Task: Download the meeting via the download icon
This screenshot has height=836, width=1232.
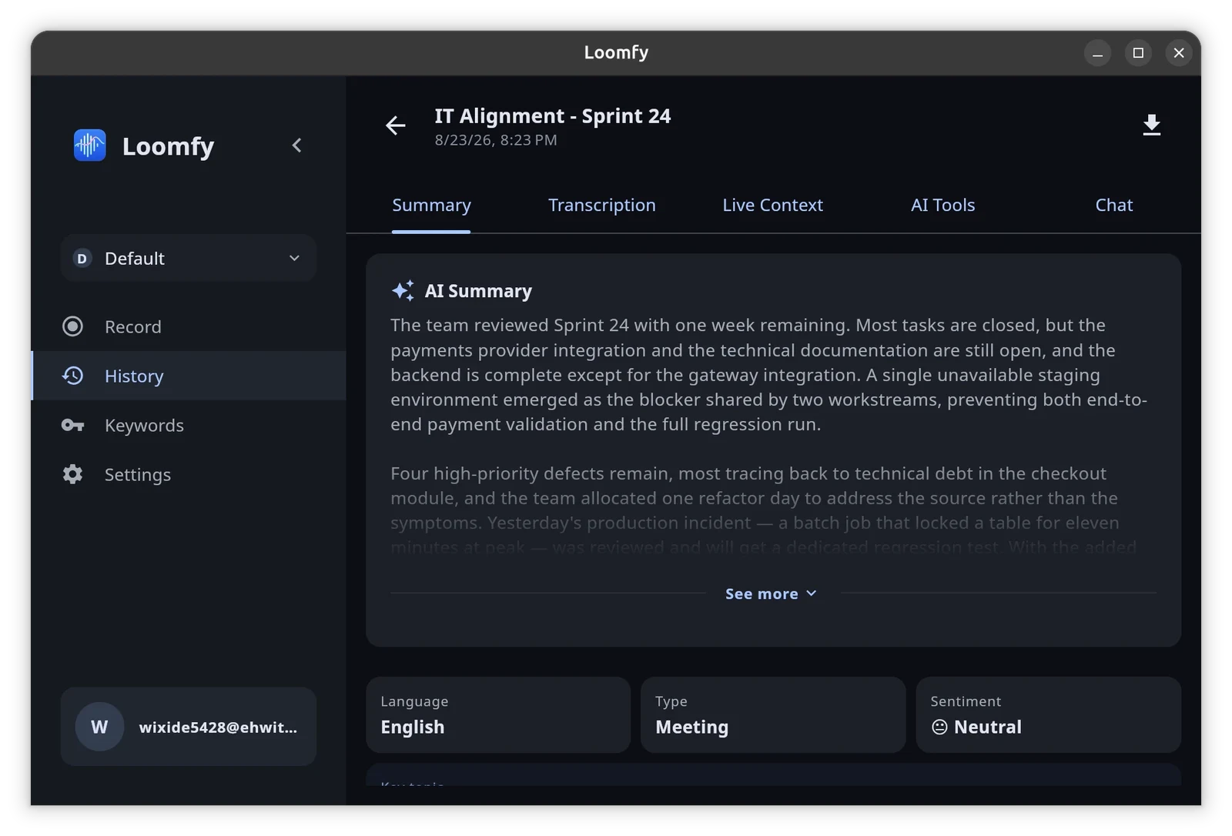Action: [1151, 125]
